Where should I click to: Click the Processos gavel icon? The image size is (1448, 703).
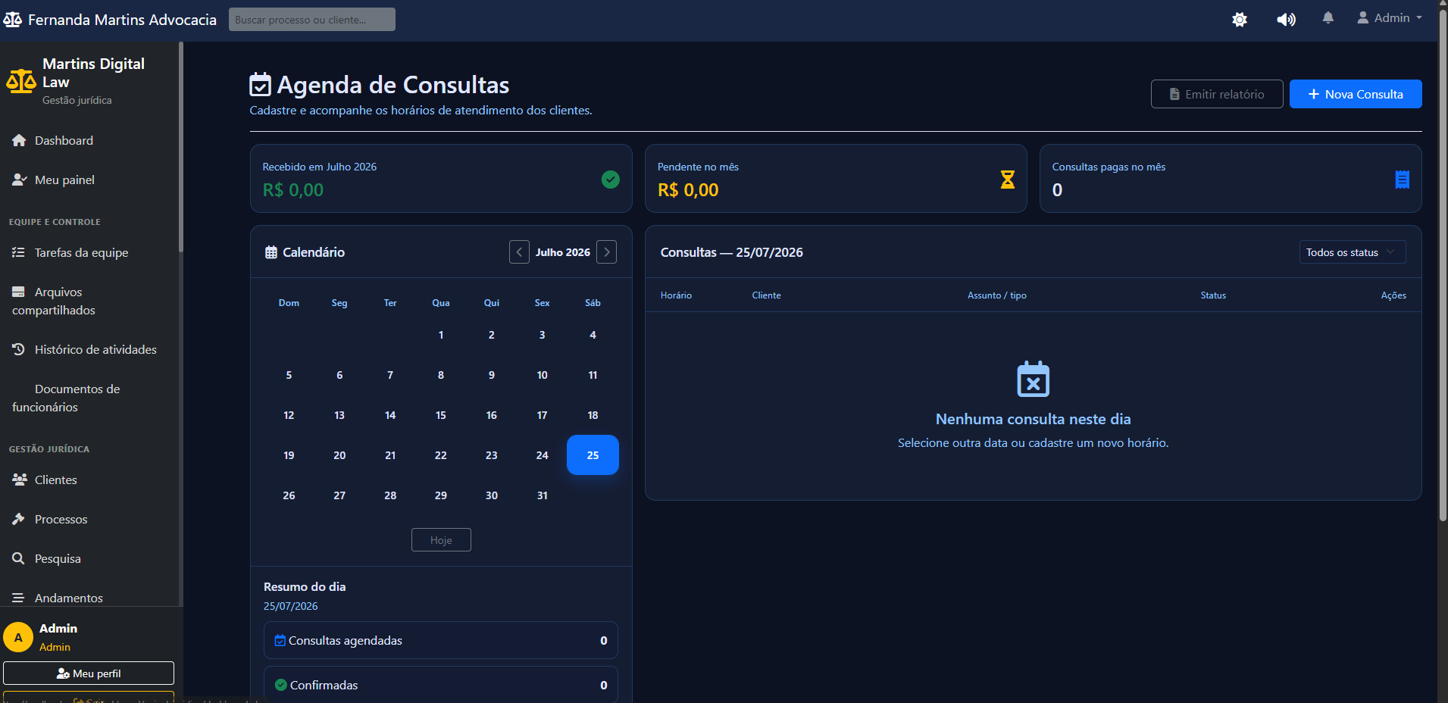point(18,519)
